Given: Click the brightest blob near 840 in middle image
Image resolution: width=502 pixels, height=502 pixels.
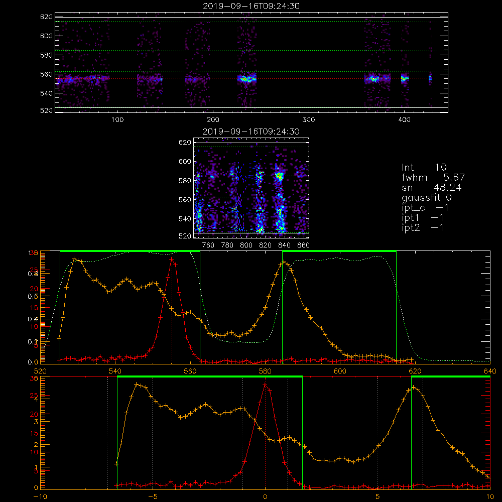Looking at the screenshot, I should click(x=280, y=175).
